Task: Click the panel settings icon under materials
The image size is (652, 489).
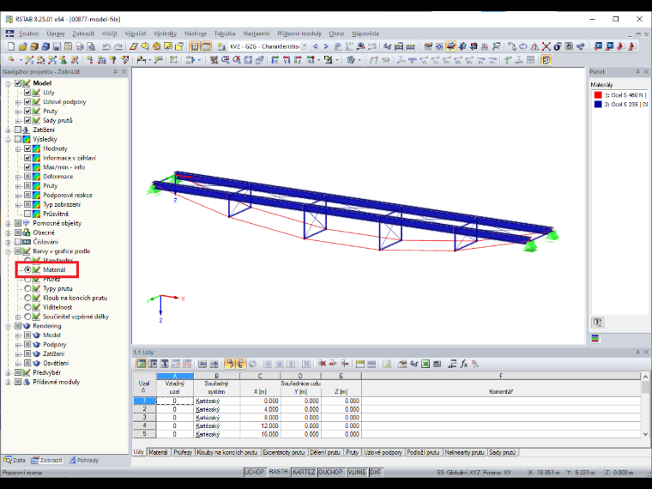Action: pos(598,323)
